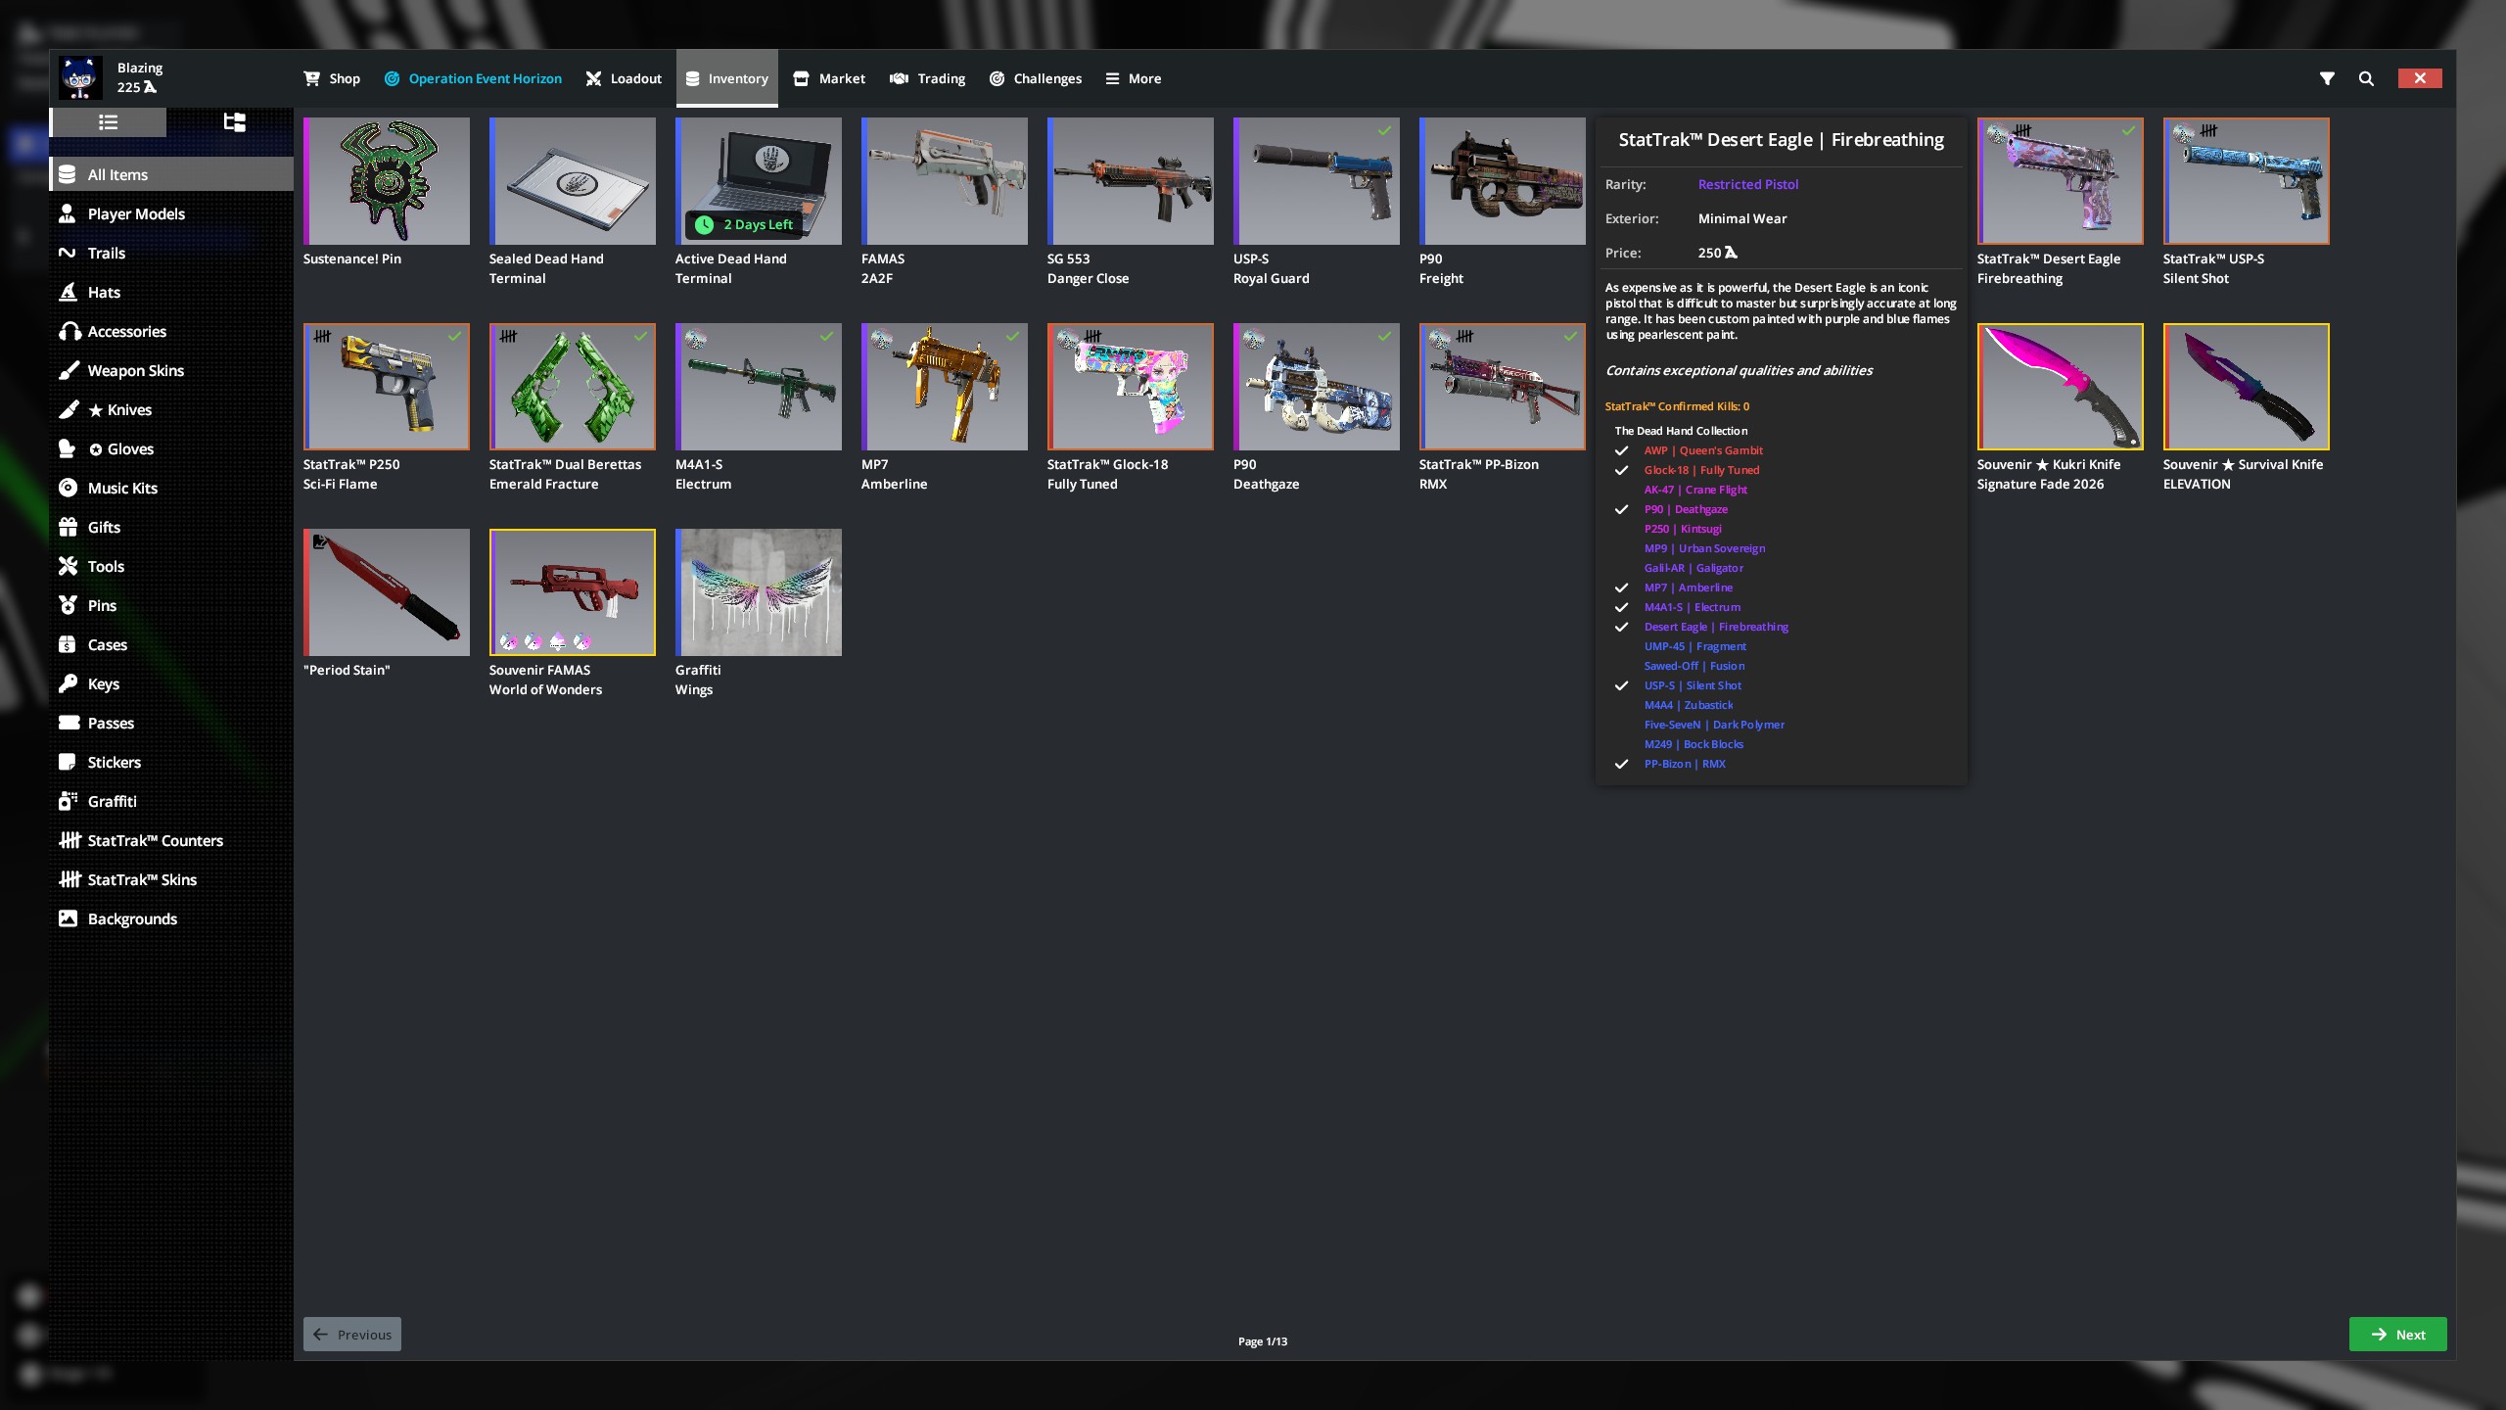Click the search magnifier icon

tap(2366, 78)
